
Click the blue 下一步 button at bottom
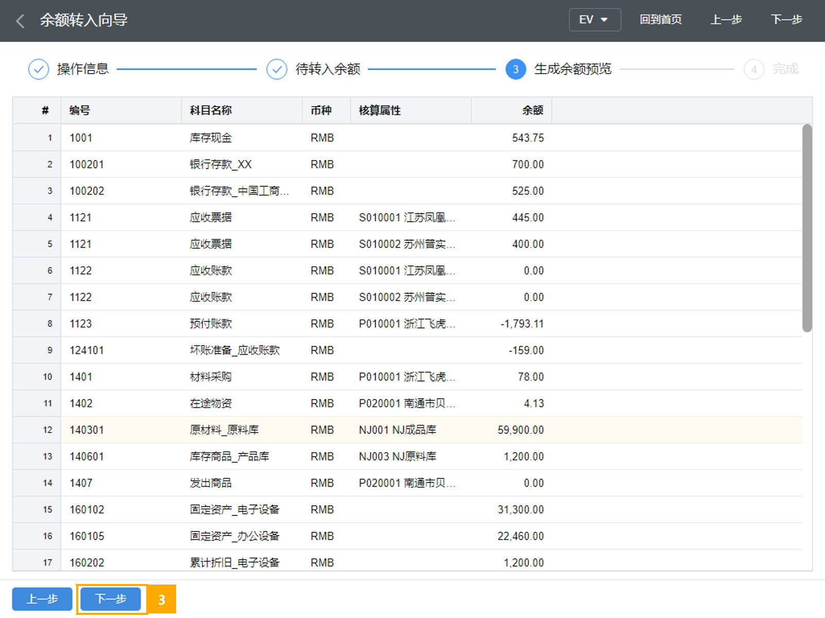click(111, 599)
